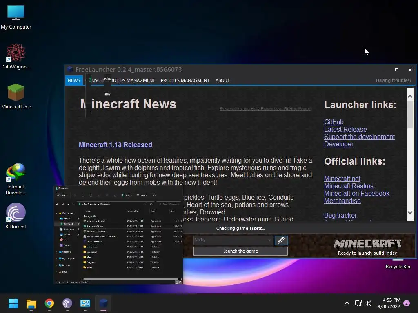Click the news scrollbar down arrow

[410, 212]
